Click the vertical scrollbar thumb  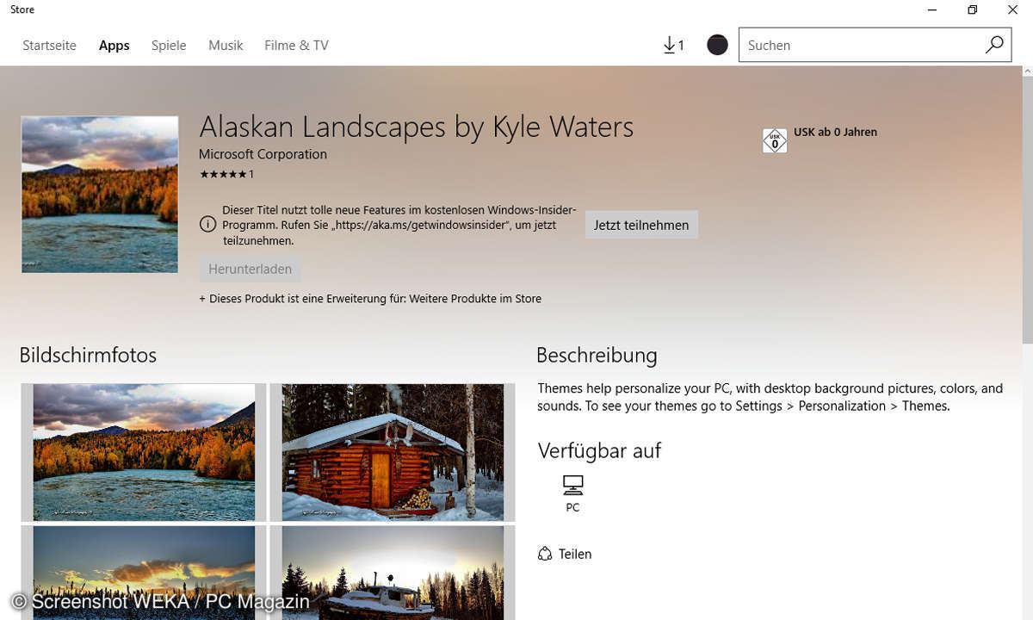point(1027,209)
